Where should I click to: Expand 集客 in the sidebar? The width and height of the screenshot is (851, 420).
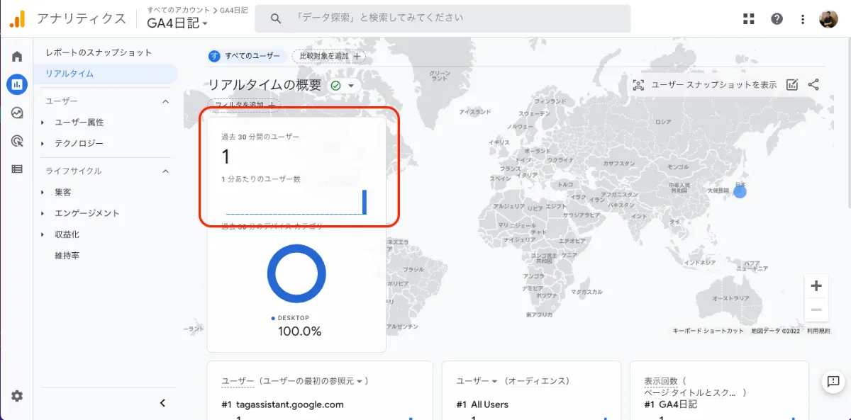[43, 193]
